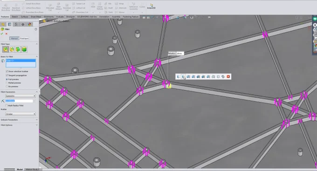
Task: Pick the Shell feature tool
Action: coord(109,12)
